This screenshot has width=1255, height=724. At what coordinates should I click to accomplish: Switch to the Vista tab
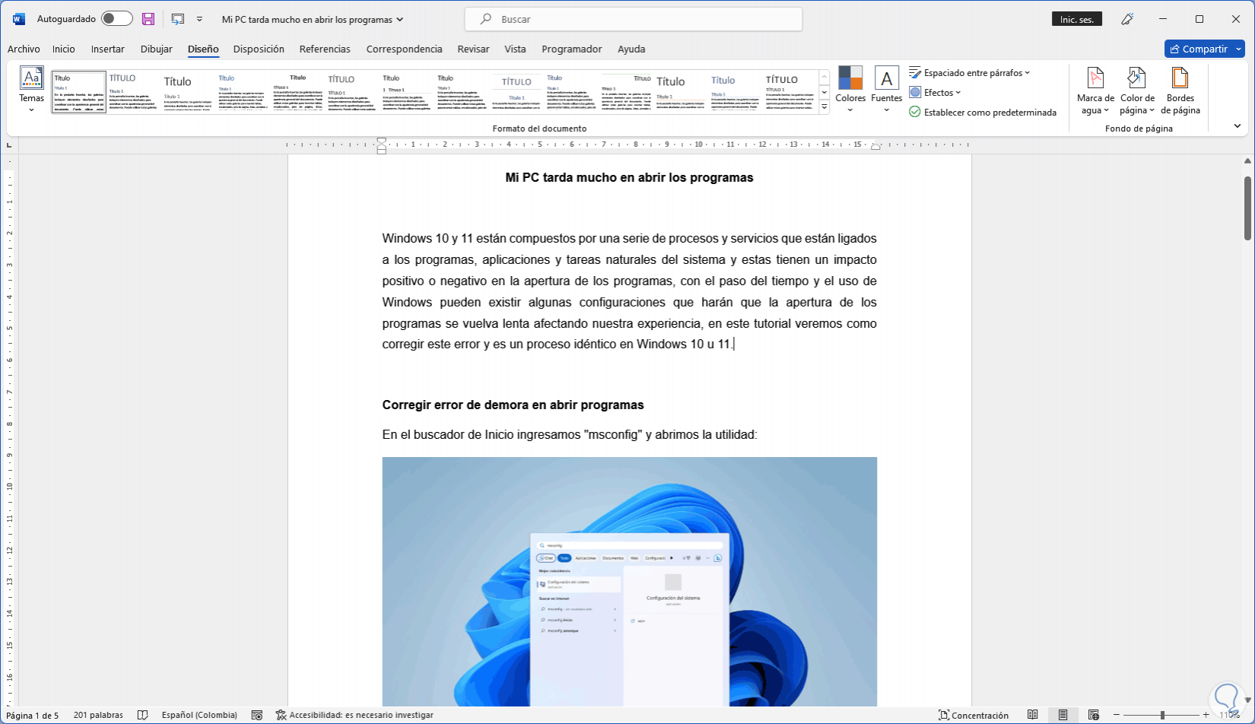[x=515, y=49]
